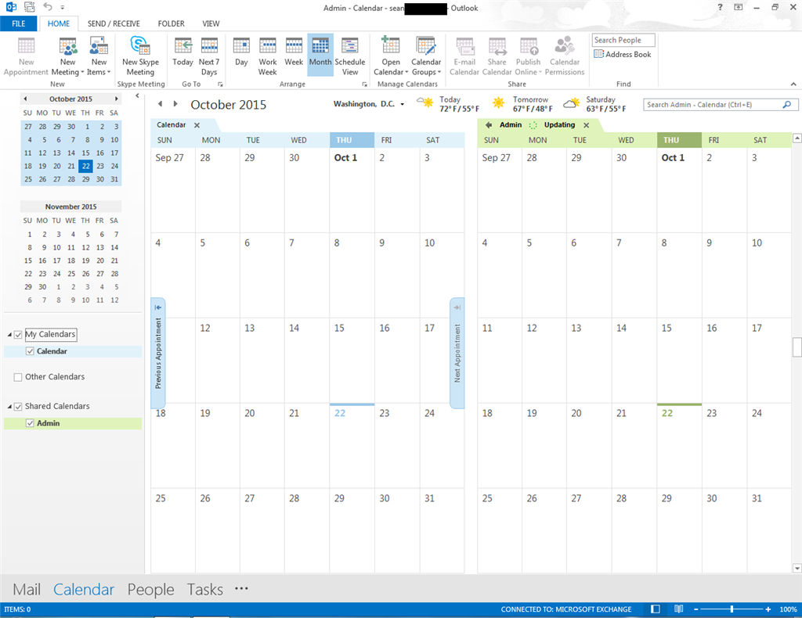Open the FILE tab

pyautogui.click(x=19, y=23)
